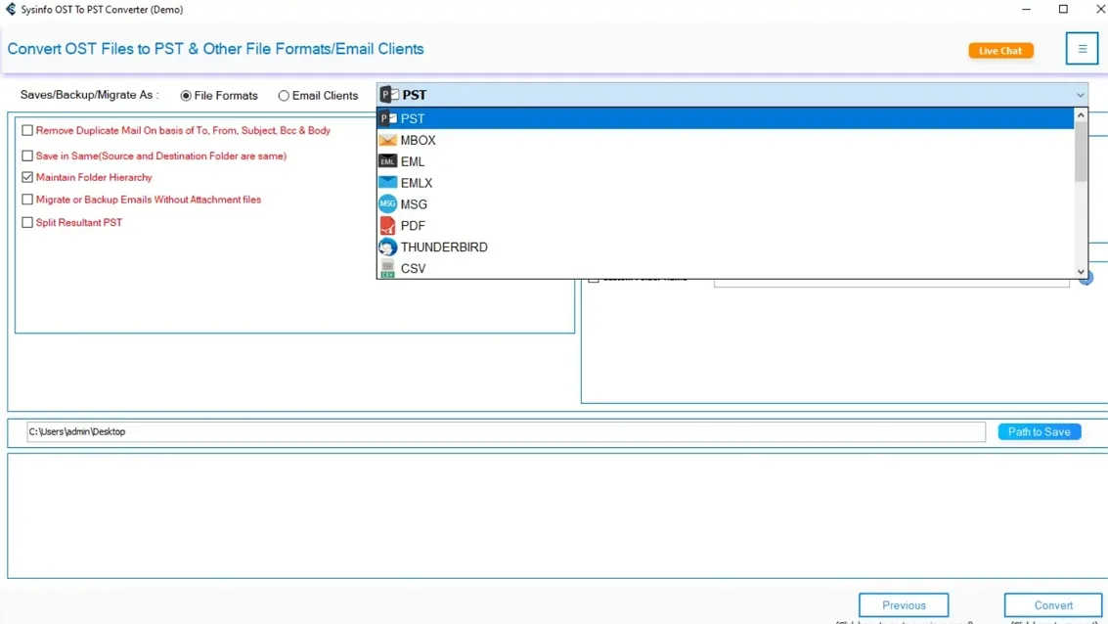
Task: Click the destination path input field
Action: (x=506, y=431)
